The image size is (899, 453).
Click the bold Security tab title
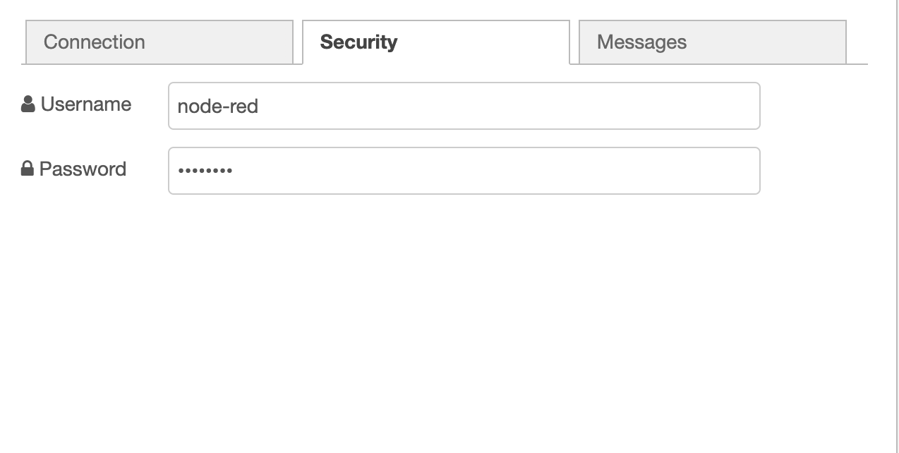coord(358,42)
